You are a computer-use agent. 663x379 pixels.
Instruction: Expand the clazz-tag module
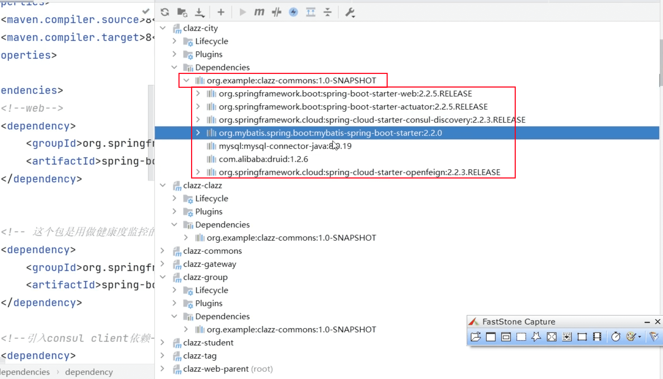(163, 355)
